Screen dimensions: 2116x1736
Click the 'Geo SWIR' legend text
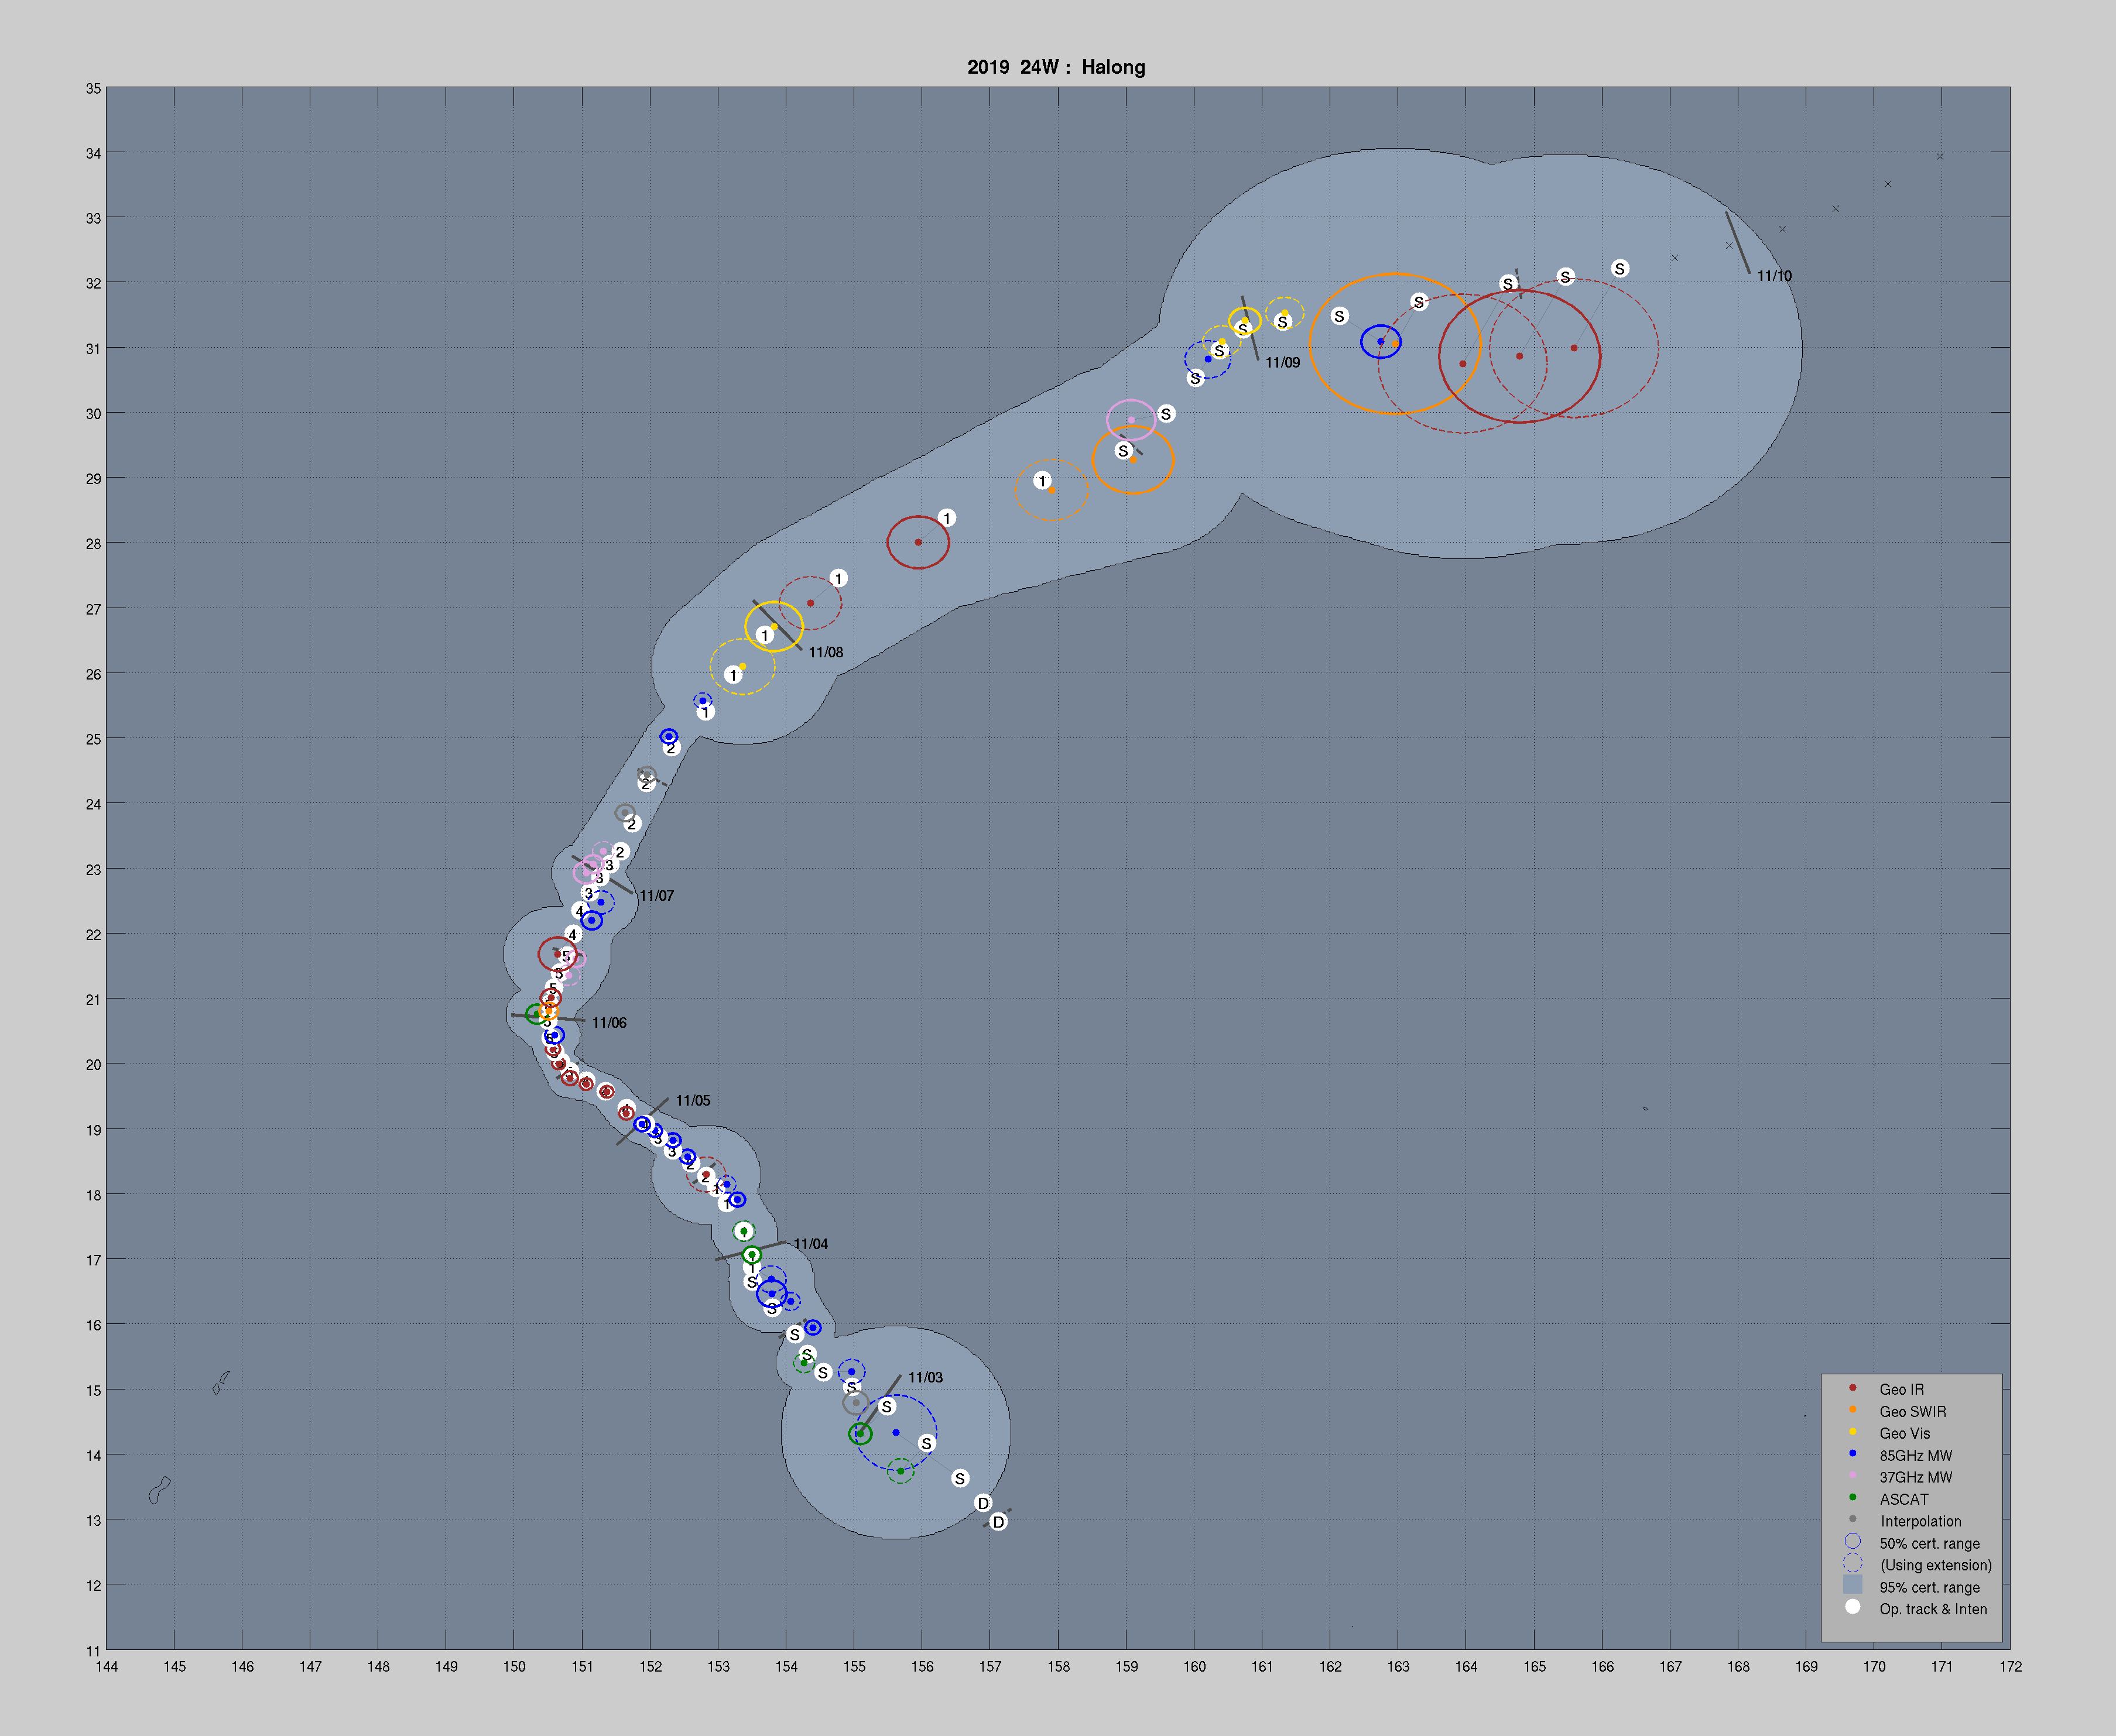tap(1912, 1412)
